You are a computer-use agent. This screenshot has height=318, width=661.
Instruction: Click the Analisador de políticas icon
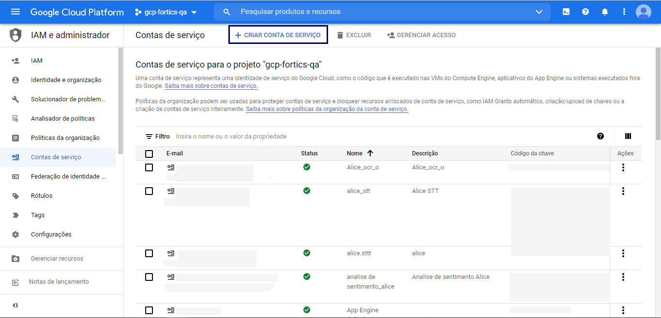point(15,119)
